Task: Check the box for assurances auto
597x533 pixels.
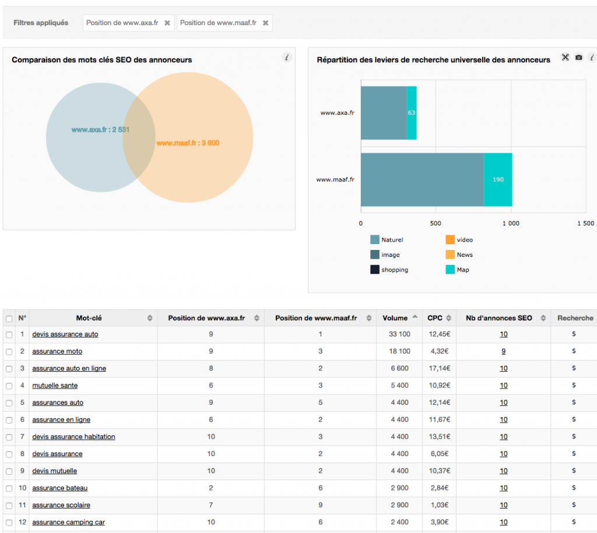Action: (x=9, y=403)
